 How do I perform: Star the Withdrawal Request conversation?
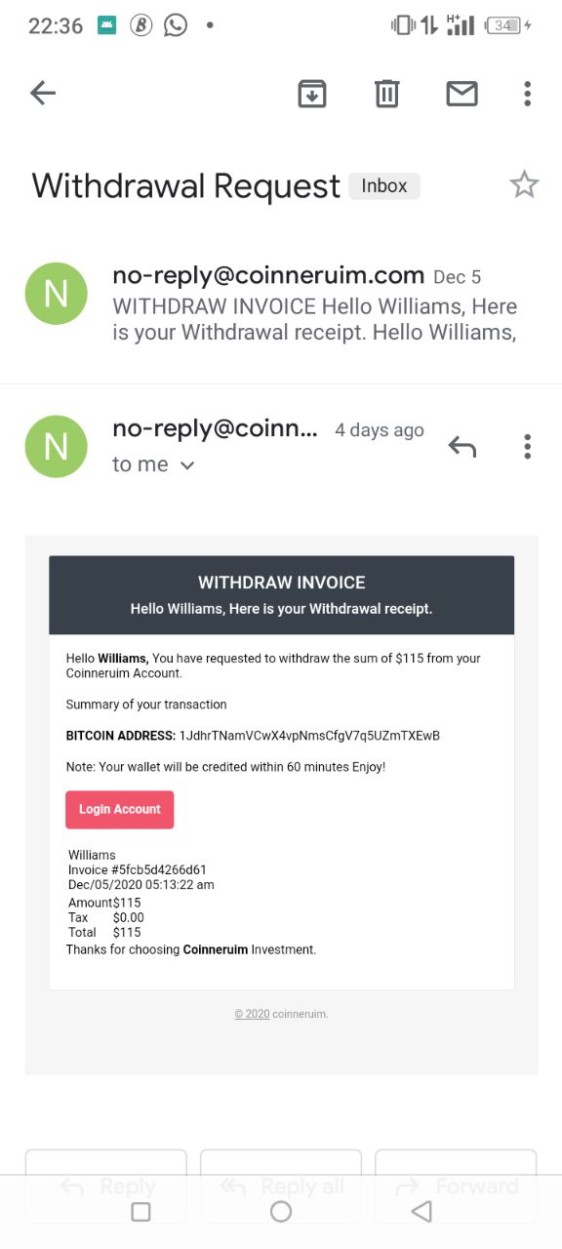click(524, 184)
